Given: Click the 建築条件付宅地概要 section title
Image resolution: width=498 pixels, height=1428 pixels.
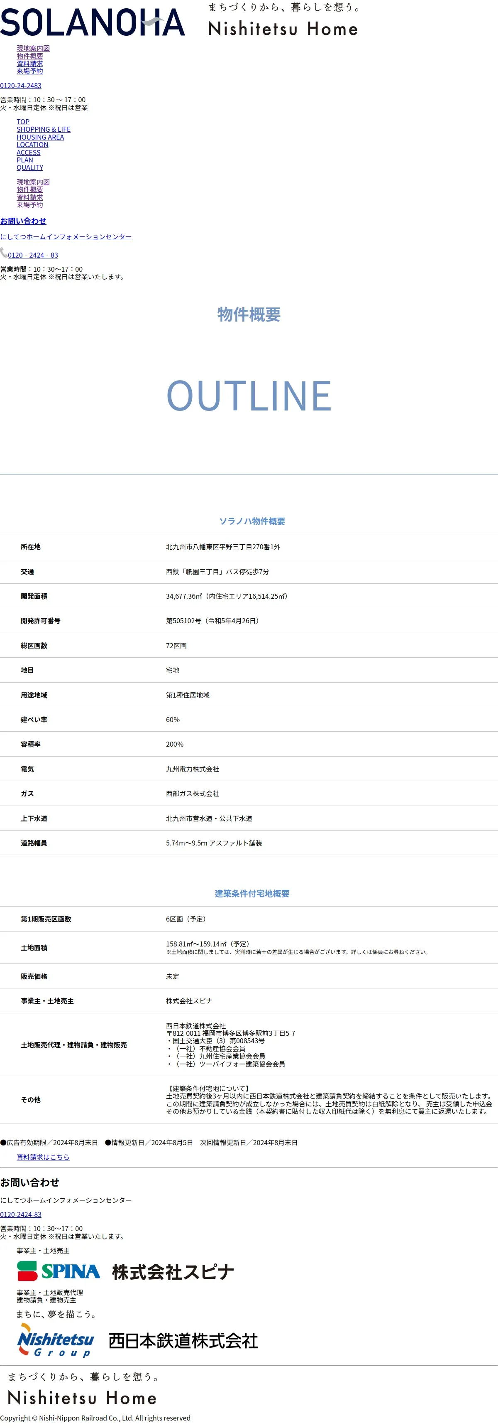Looking at the screenshot, I should (252, 894).
